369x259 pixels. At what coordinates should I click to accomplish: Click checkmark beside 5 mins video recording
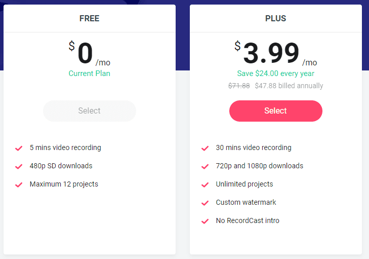[x=19, y=149]
